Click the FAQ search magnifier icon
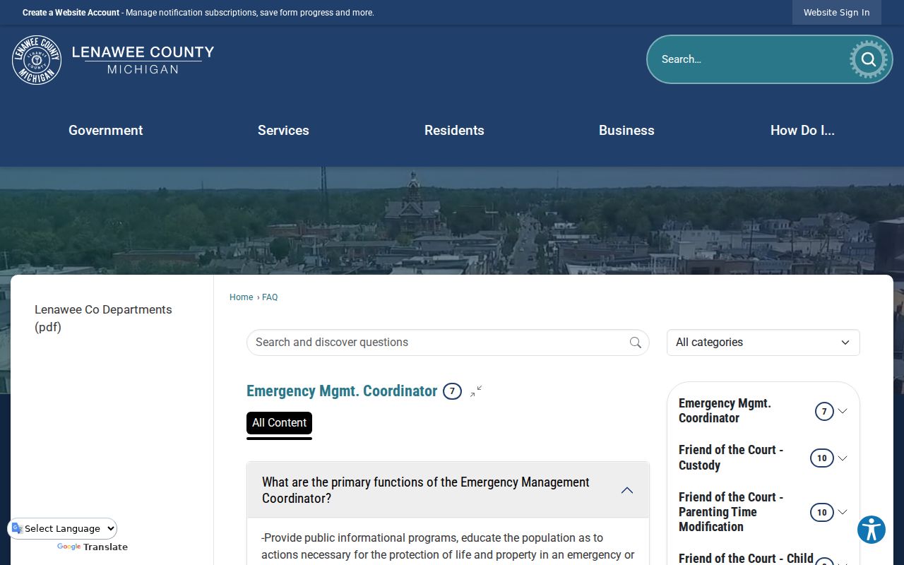Viewport: 904px width, 565px height. [x=636, y=343]
